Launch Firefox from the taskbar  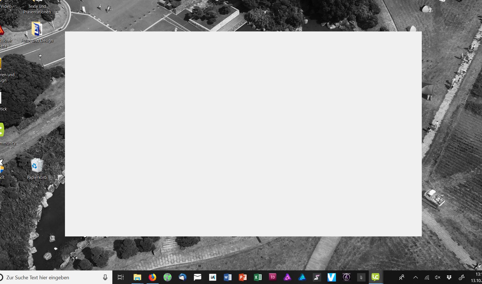click(152, 277)
